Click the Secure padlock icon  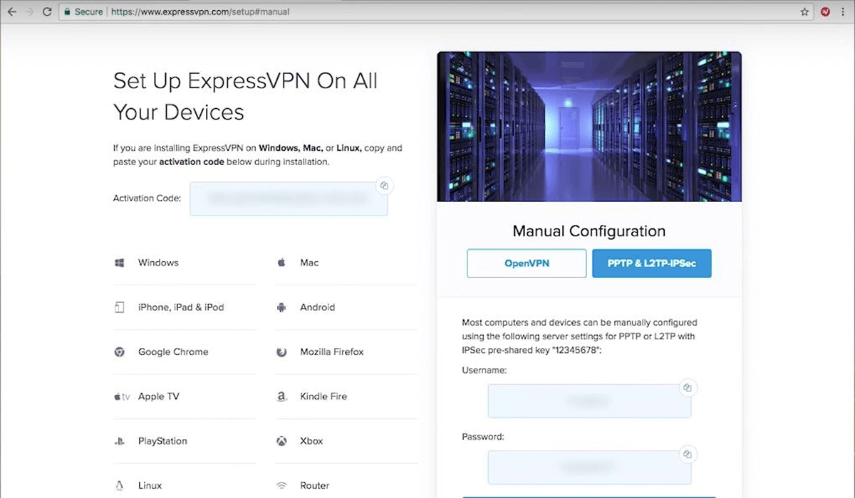click(x=67, y=12)
